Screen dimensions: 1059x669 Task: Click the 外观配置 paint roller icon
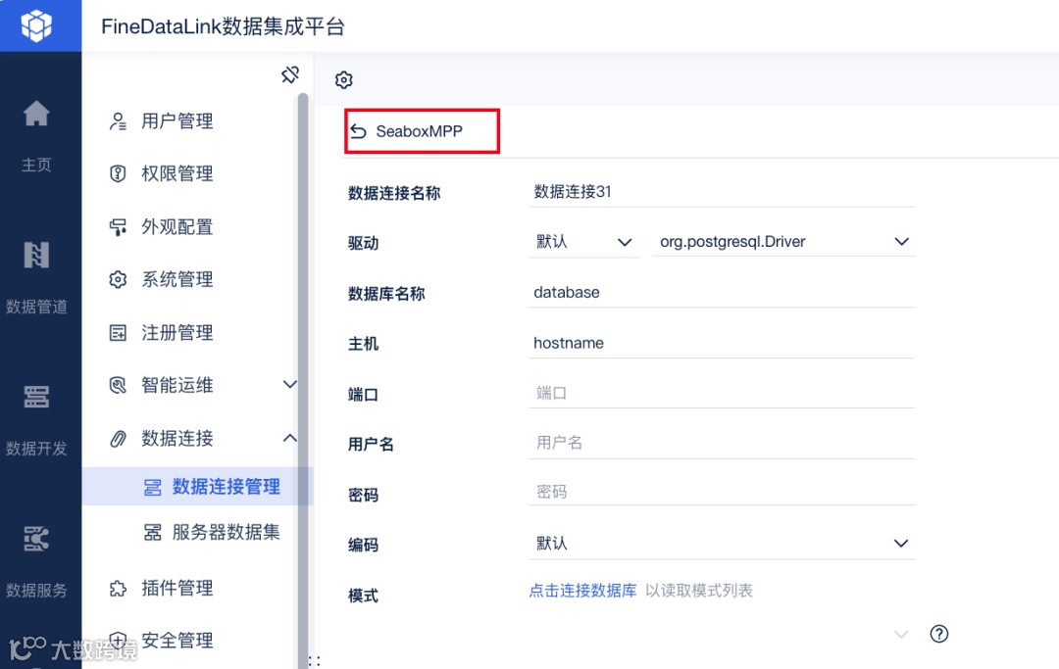118,227
